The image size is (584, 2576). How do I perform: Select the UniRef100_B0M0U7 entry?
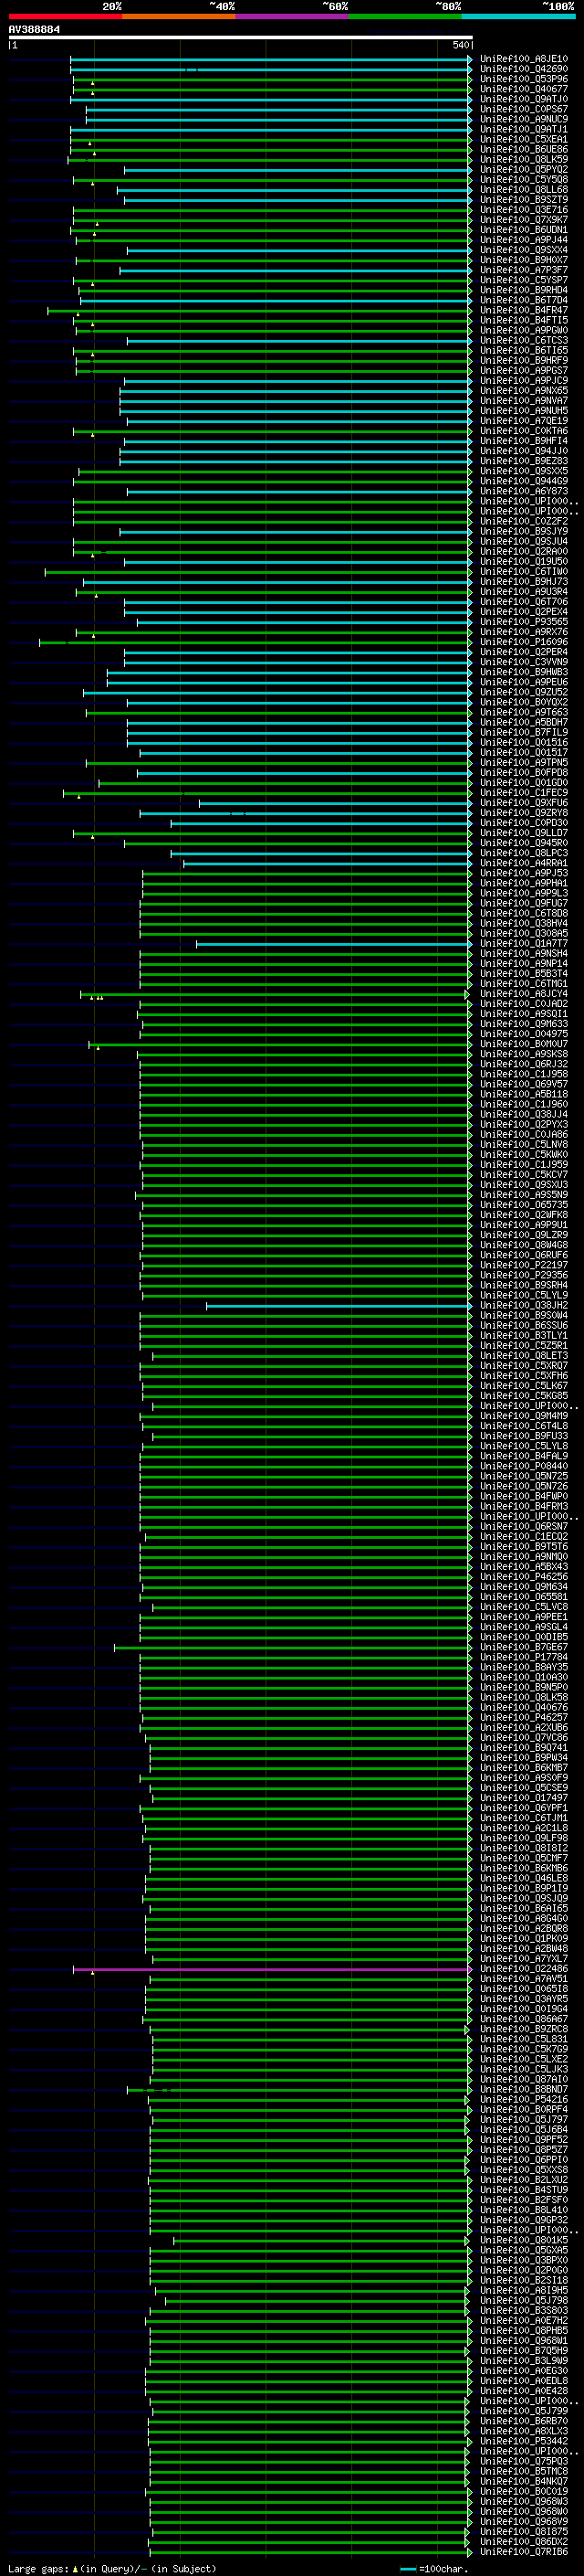[x=524, y=1044]
